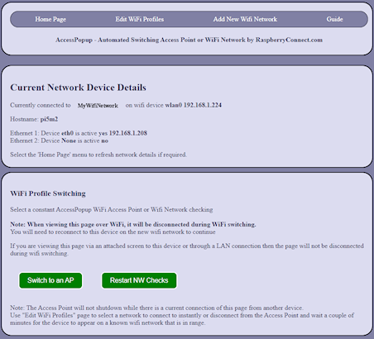
Task: Click the Switch to an AP button
Action: (50, 280)
